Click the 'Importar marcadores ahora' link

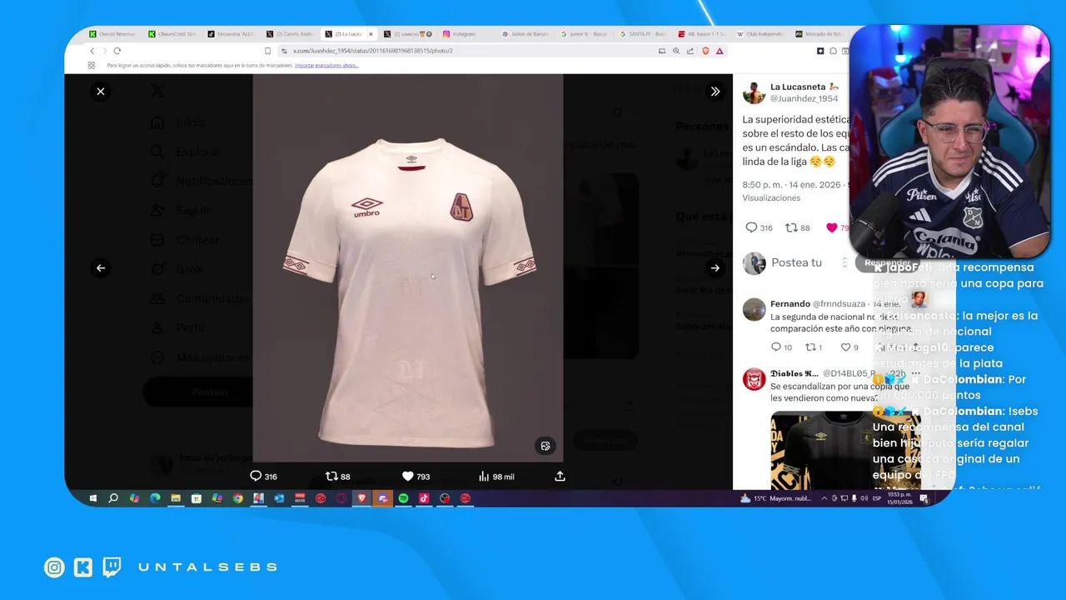[x=326, y=65]
